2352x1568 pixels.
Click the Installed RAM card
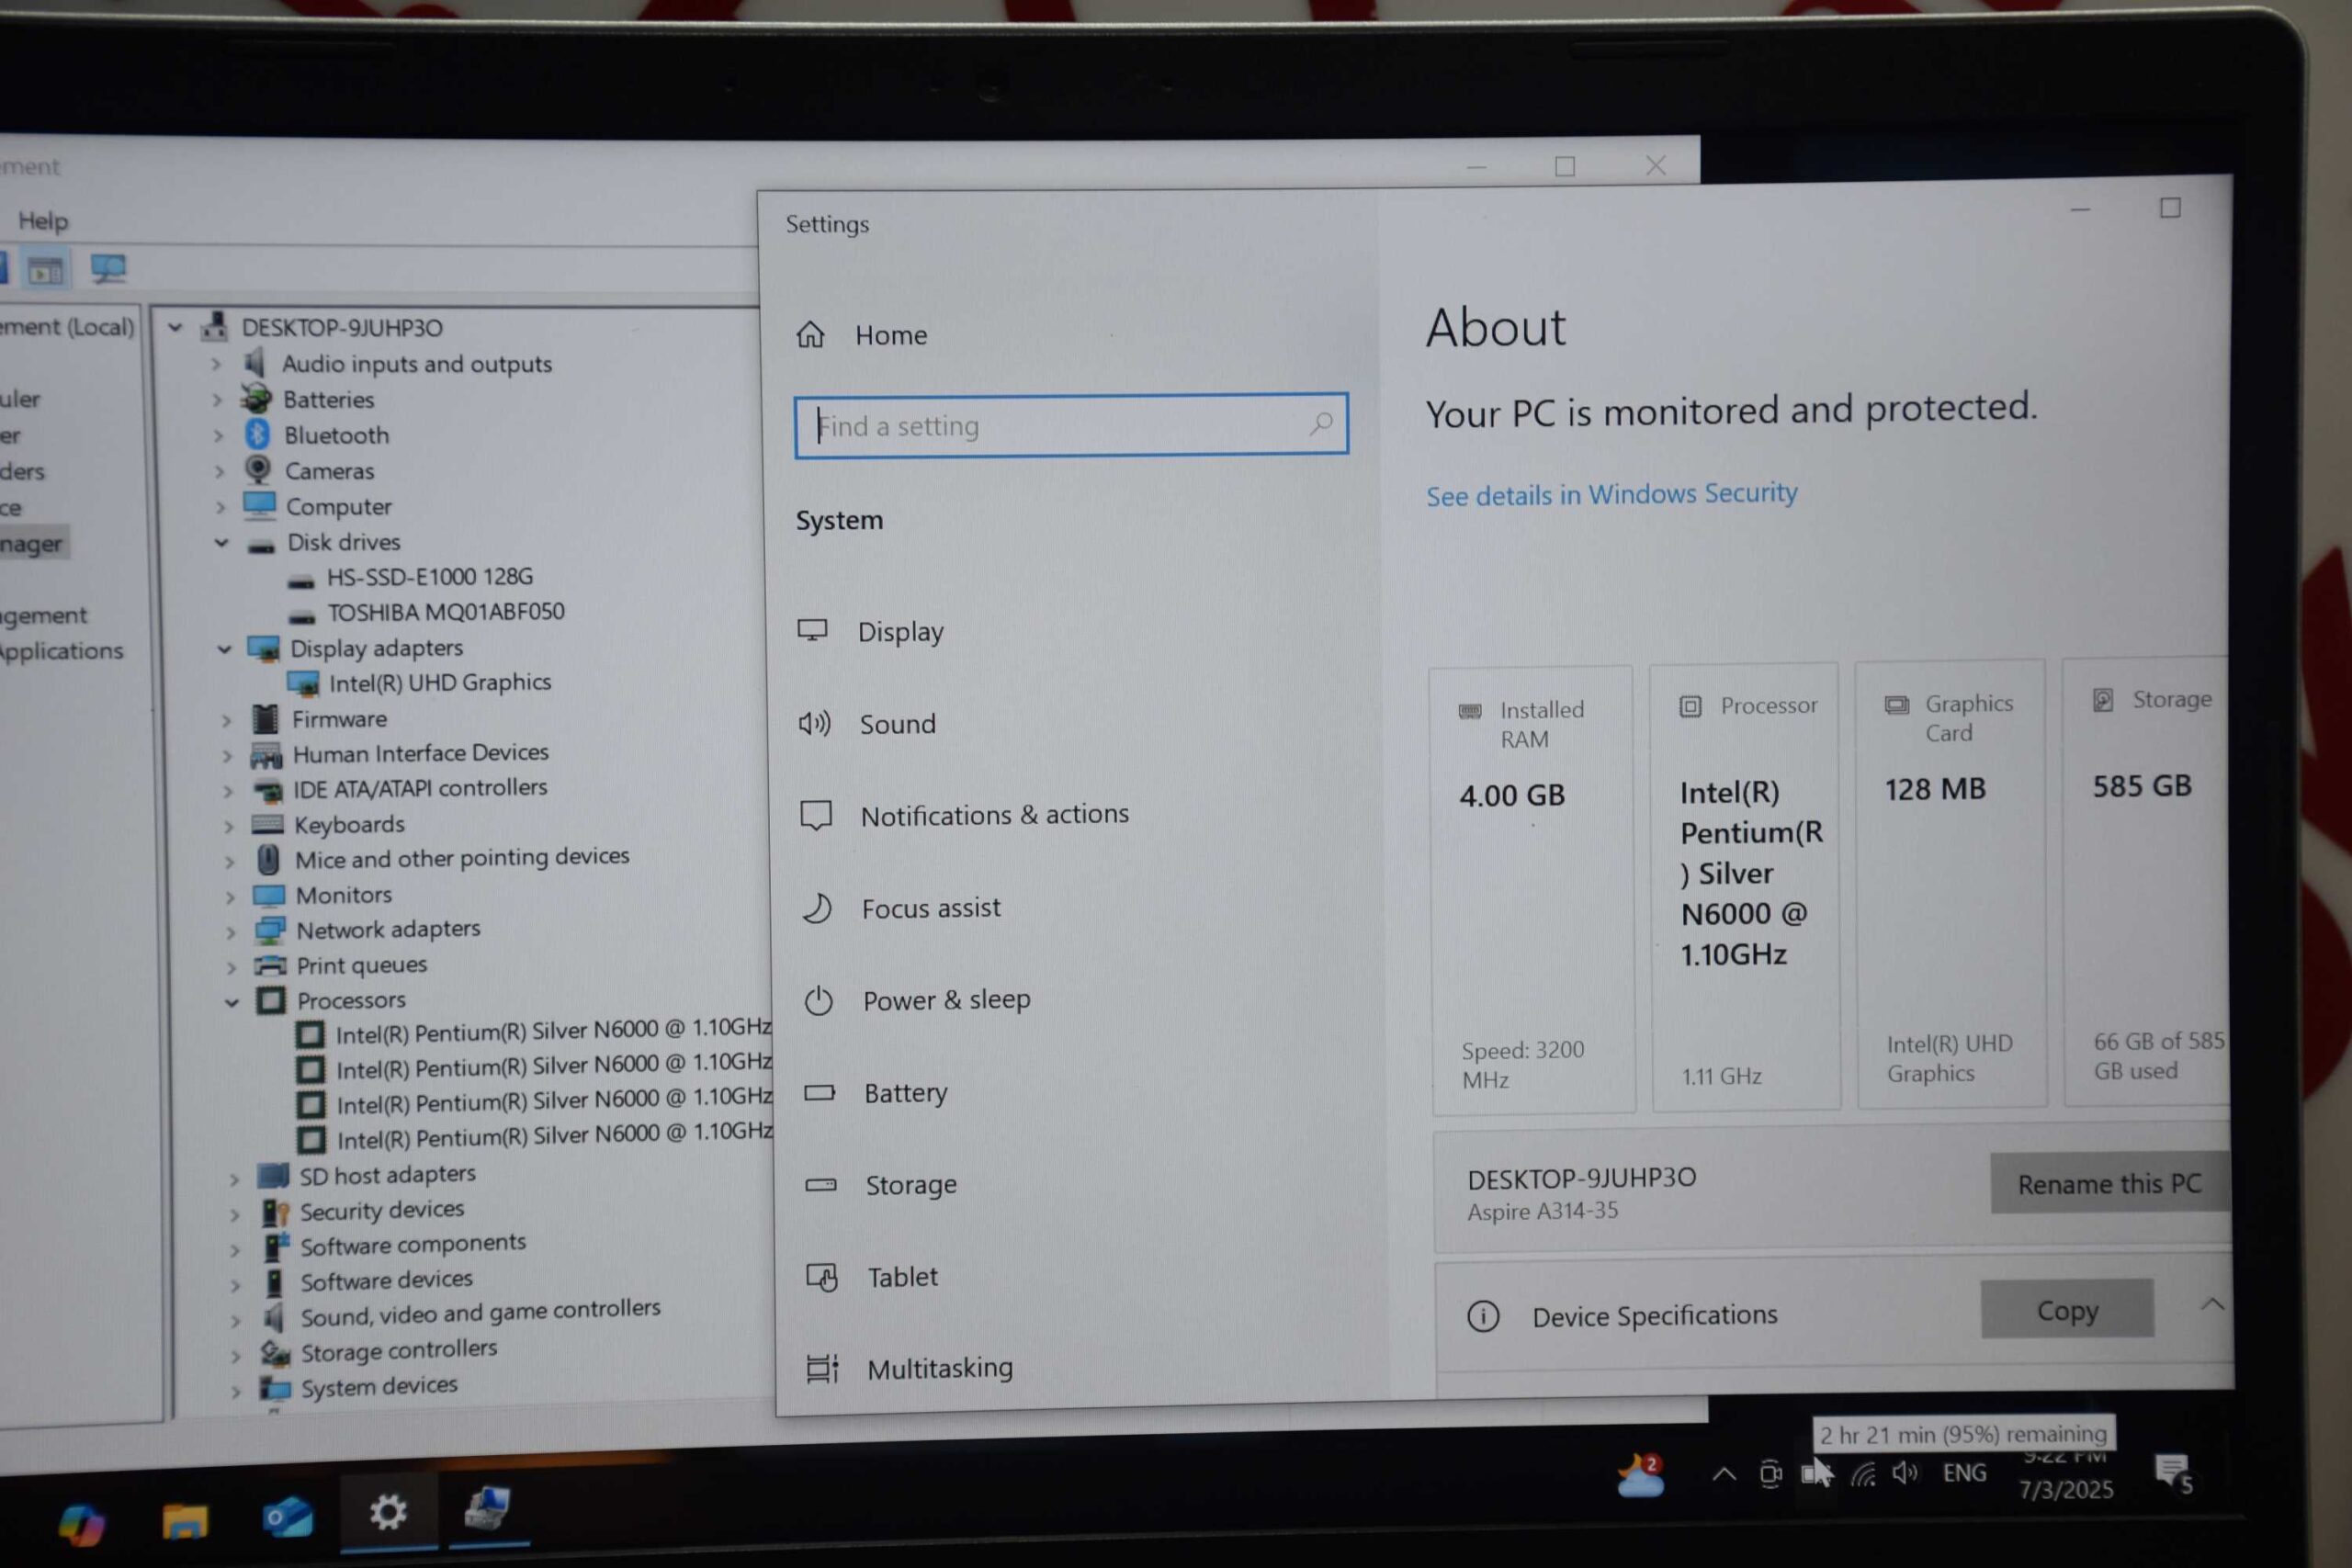click(x=1534, y=890)
